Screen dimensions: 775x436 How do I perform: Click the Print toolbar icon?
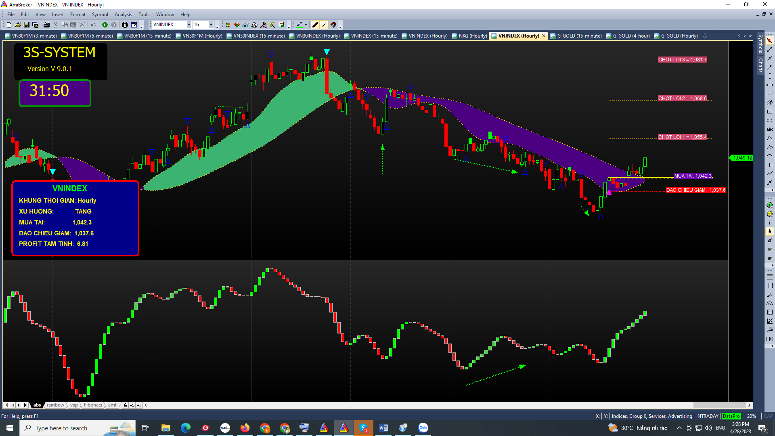47,25
